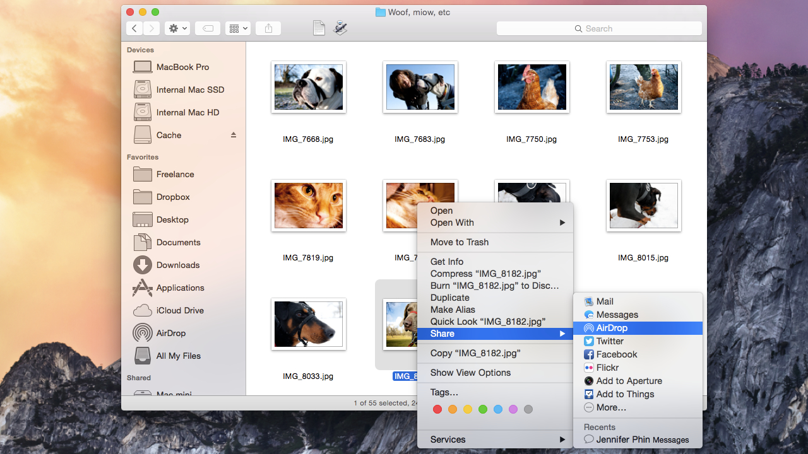Share to Twitter
The width and height of the screenshot is (808, 454).
(638, 341)
